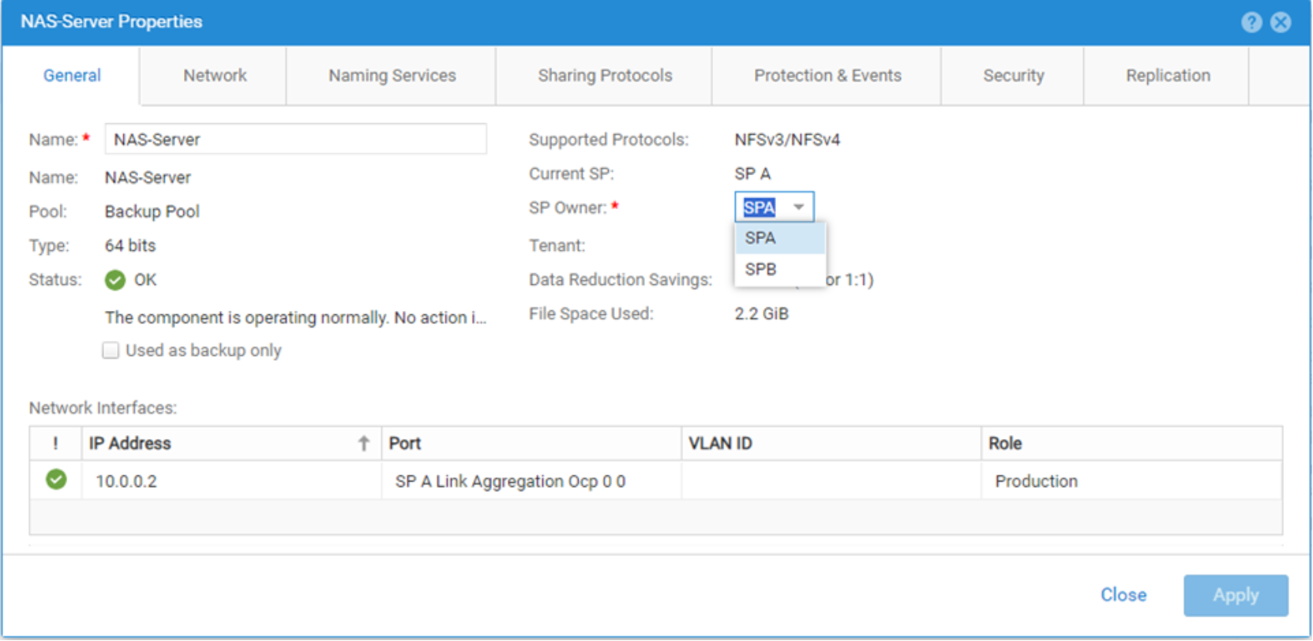
Task: Click the 2.2 GiB file space value
Action: click(x=761, y=314)
